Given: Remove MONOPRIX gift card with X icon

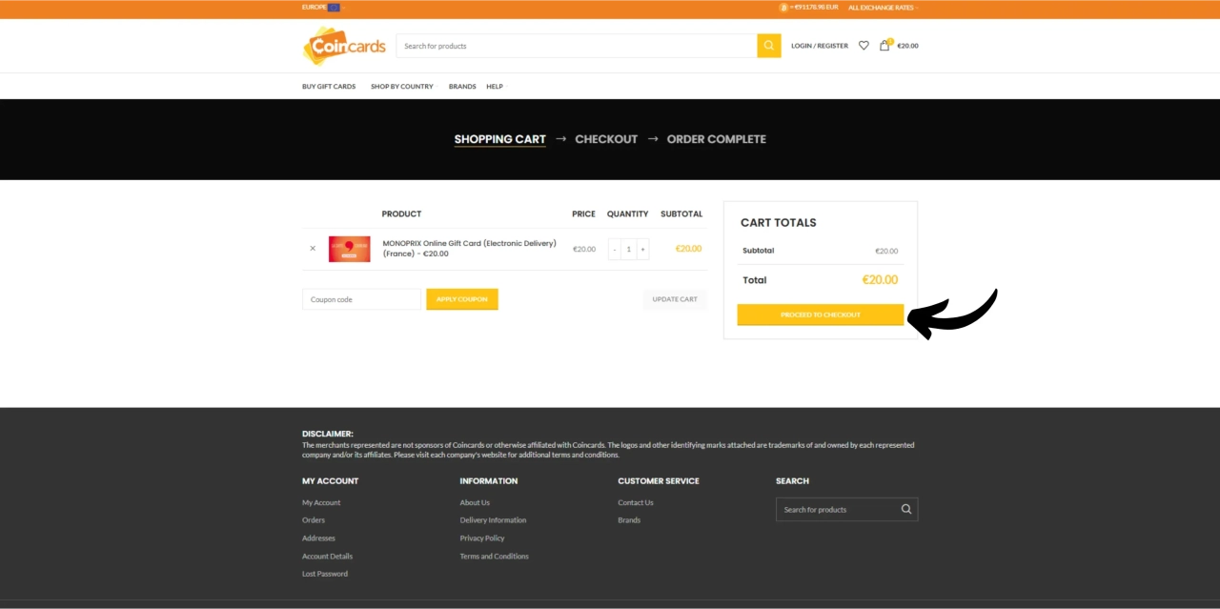Looking at the screenshot, I should click(313, 249).
